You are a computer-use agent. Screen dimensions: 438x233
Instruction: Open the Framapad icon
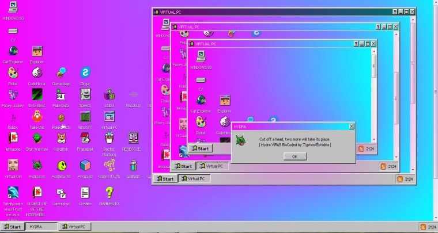coord(85,138)
